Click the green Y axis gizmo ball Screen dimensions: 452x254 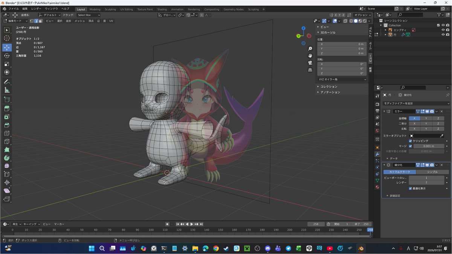click(x=298, y=36)
